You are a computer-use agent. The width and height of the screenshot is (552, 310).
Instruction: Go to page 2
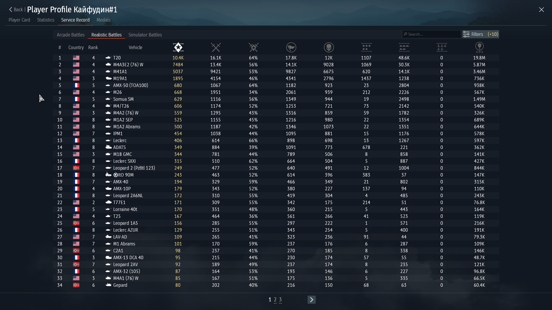(275, 300)
